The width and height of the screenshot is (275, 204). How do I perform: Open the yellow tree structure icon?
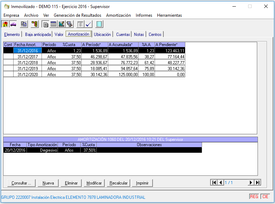point(35,24)
